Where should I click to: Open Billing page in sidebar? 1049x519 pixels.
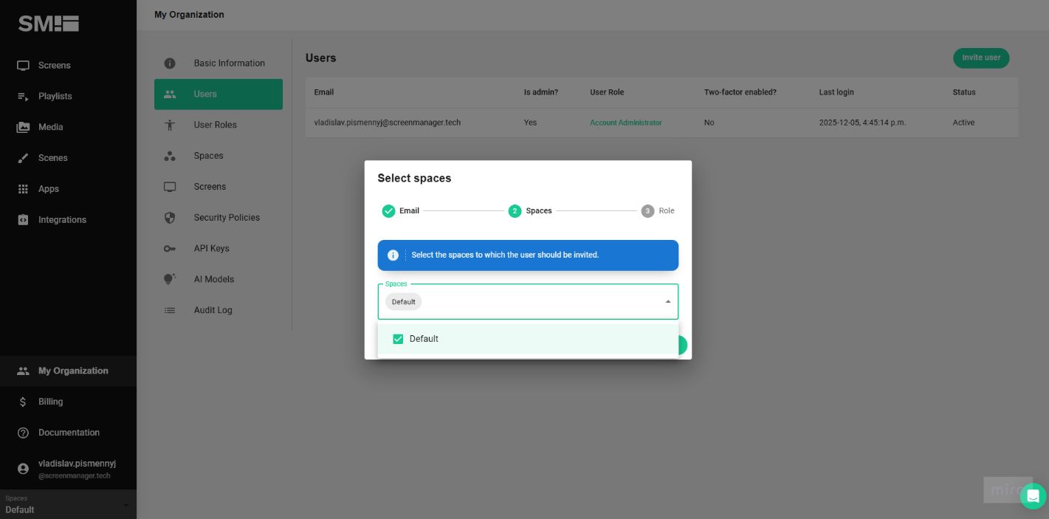point(68,402)
